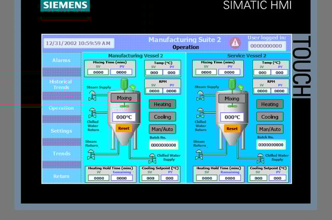
Task: Click Manufacturing Vessel 2 chilled water supply valve
Action: pos(152,159)
